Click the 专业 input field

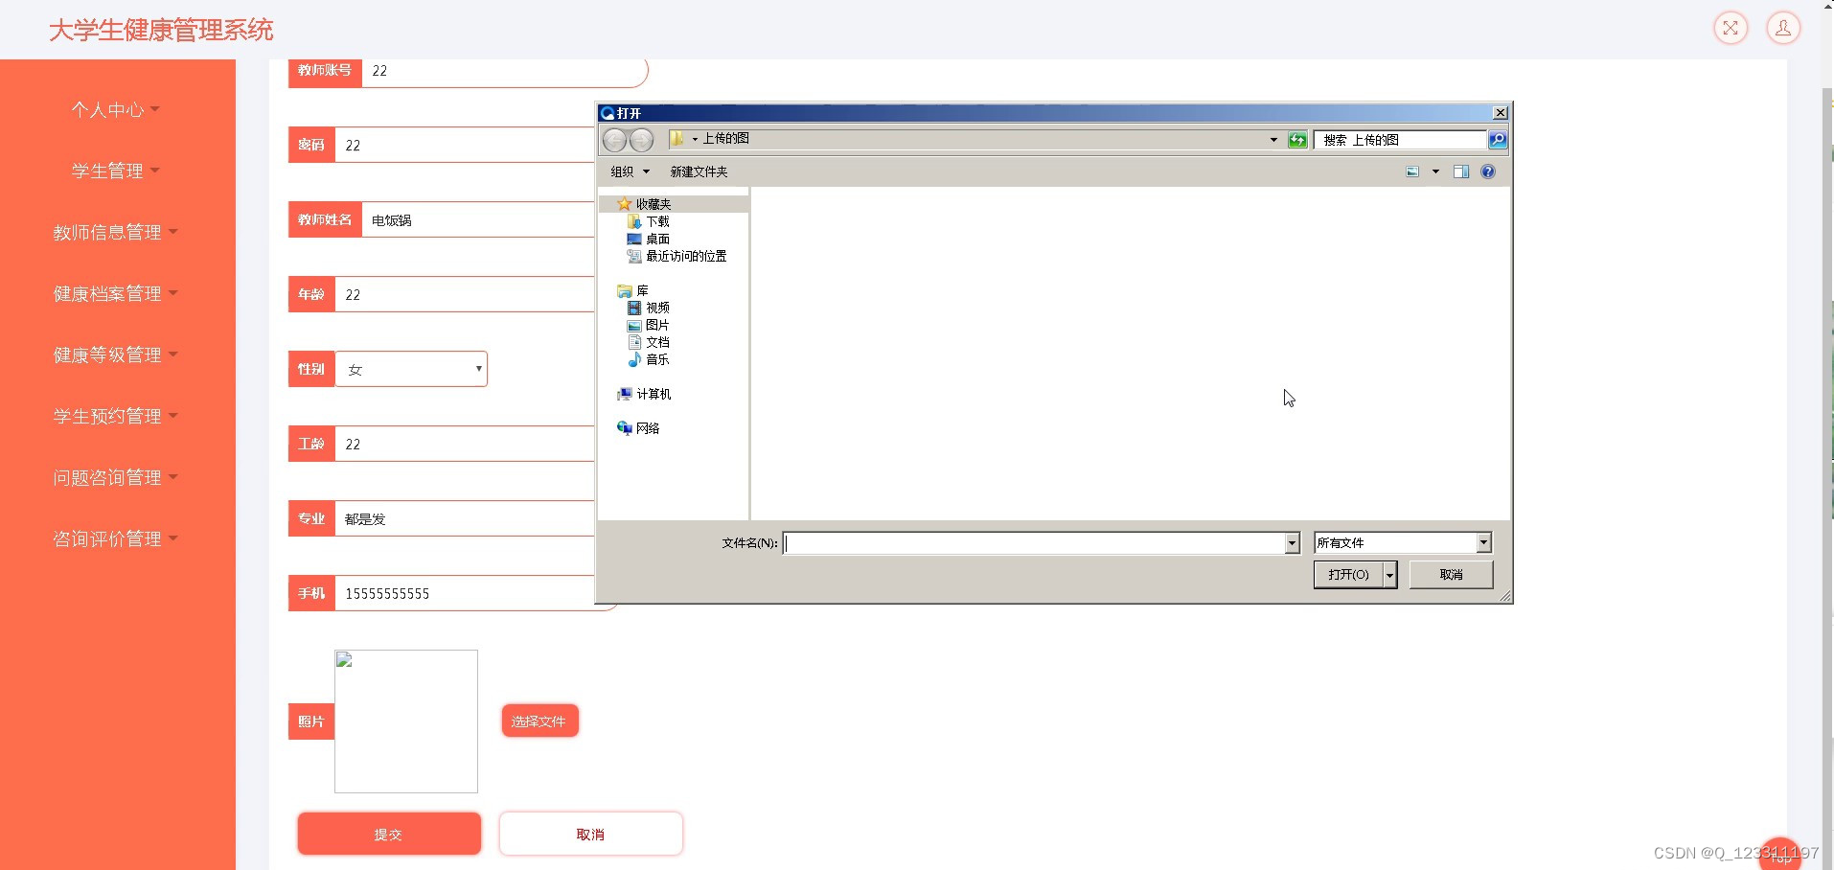pyautogui.click(x=465, y=518)
